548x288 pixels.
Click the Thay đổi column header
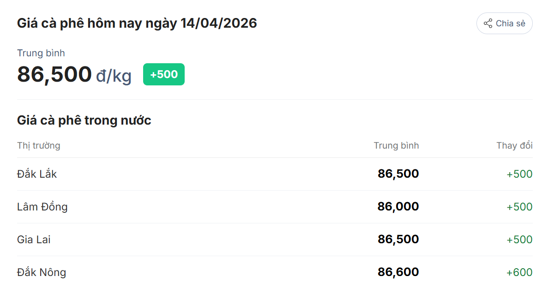(514, 145)
